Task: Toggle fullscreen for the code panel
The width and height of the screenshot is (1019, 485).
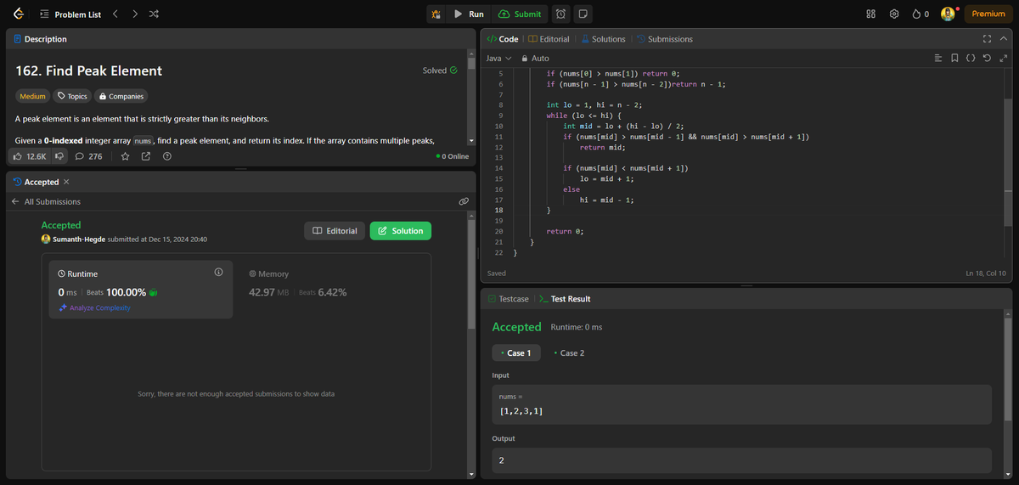Action: pos(987,39)
